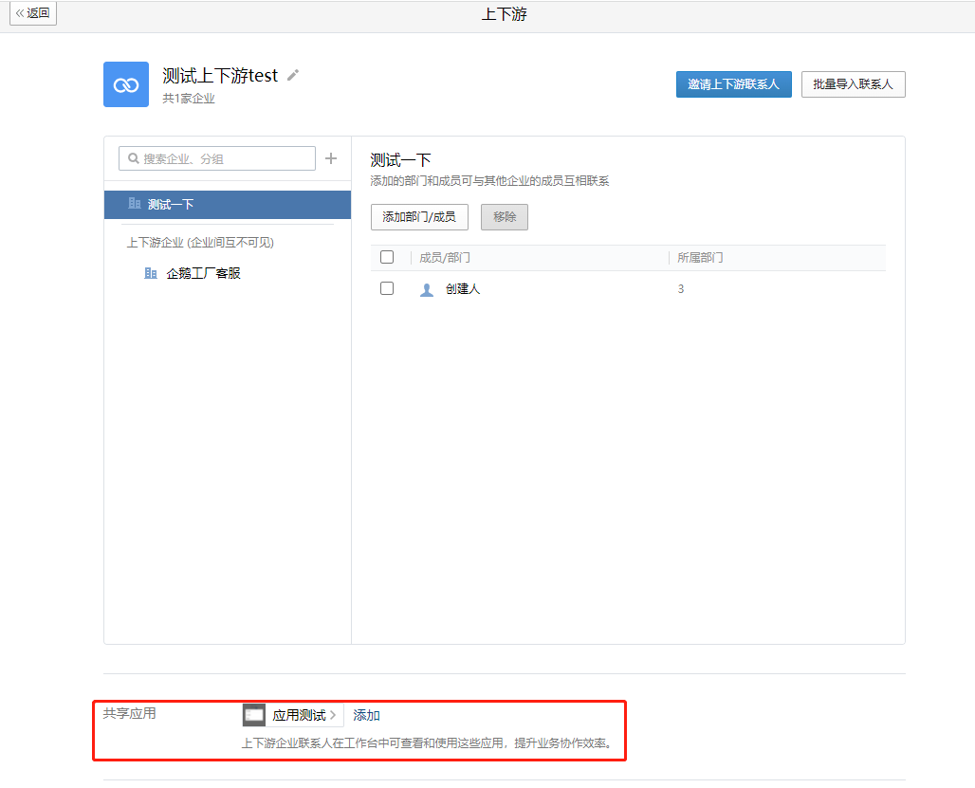
Task: Click the 应用测试 app icon thumbnail
Action: 254,715
